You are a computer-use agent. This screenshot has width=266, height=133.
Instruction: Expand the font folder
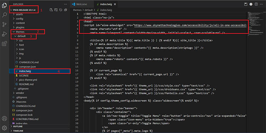coord(21,45)
